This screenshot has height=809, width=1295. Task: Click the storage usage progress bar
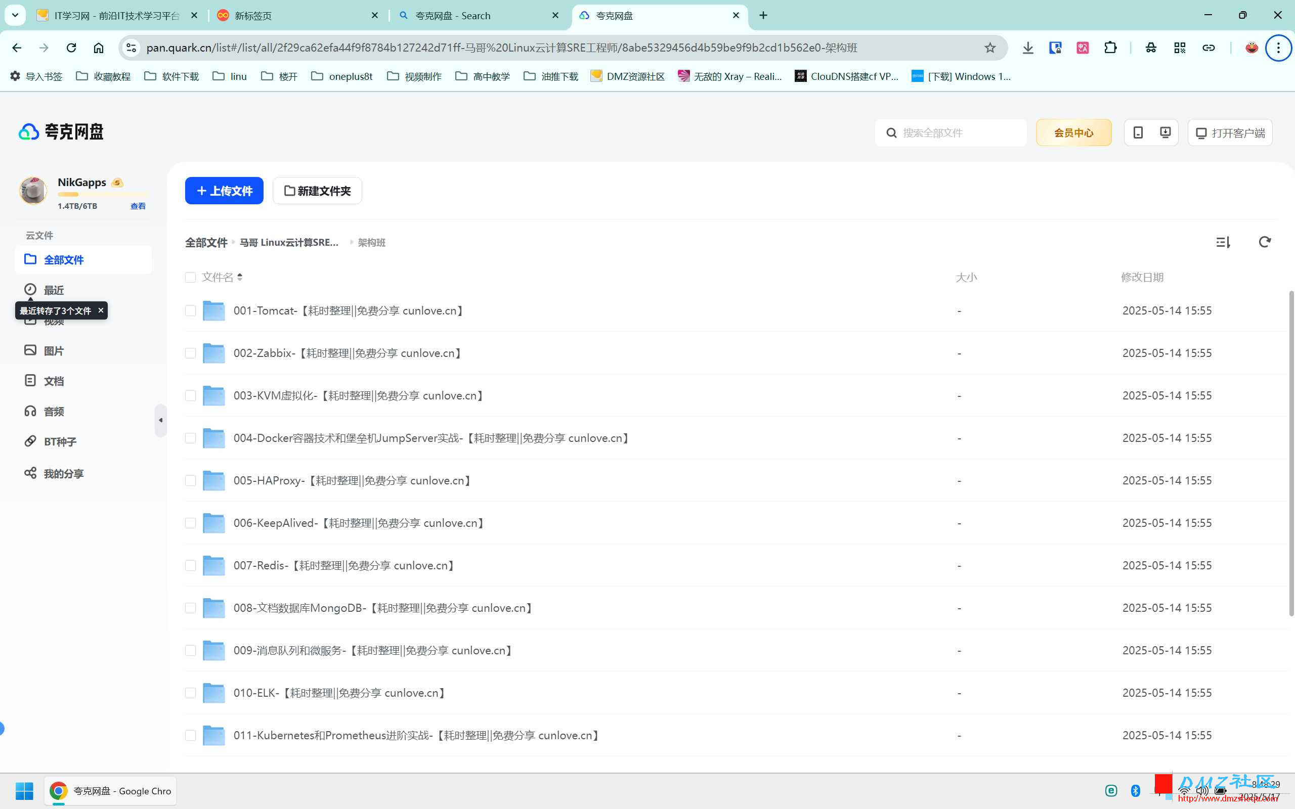(103, 194)
